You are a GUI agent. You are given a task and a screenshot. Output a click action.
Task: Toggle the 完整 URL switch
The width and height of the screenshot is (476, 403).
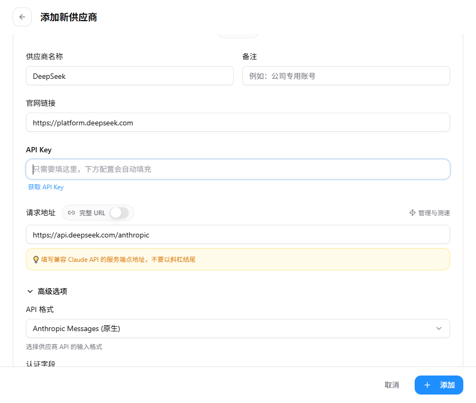[120, 213]
